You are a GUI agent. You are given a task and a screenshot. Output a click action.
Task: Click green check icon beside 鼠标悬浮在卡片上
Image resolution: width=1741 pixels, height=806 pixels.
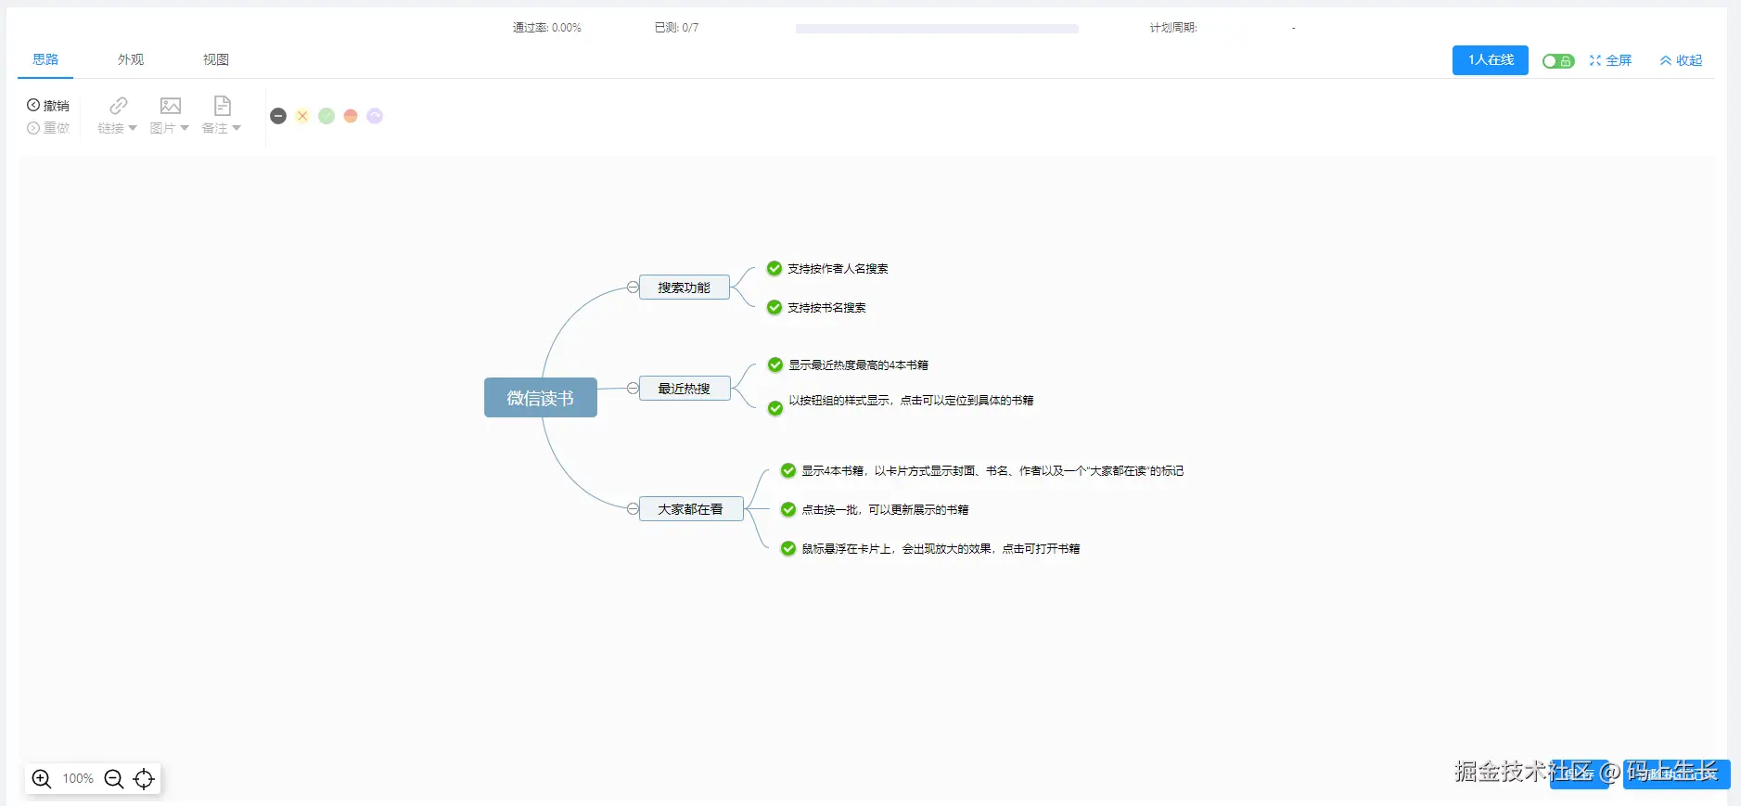(x=788, y=549)
